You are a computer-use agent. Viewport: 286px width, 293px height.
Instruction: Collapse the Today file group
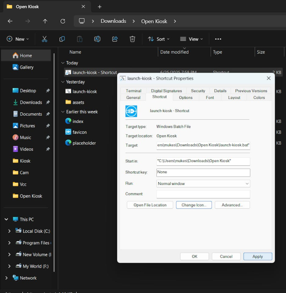(63, 63)
